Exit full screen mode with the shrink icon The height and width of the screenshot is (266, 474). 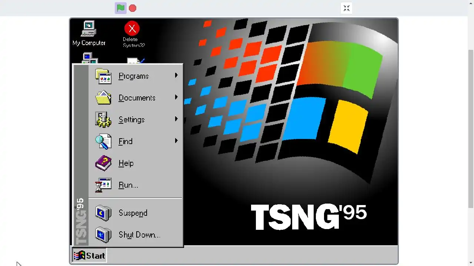[346, 8]
